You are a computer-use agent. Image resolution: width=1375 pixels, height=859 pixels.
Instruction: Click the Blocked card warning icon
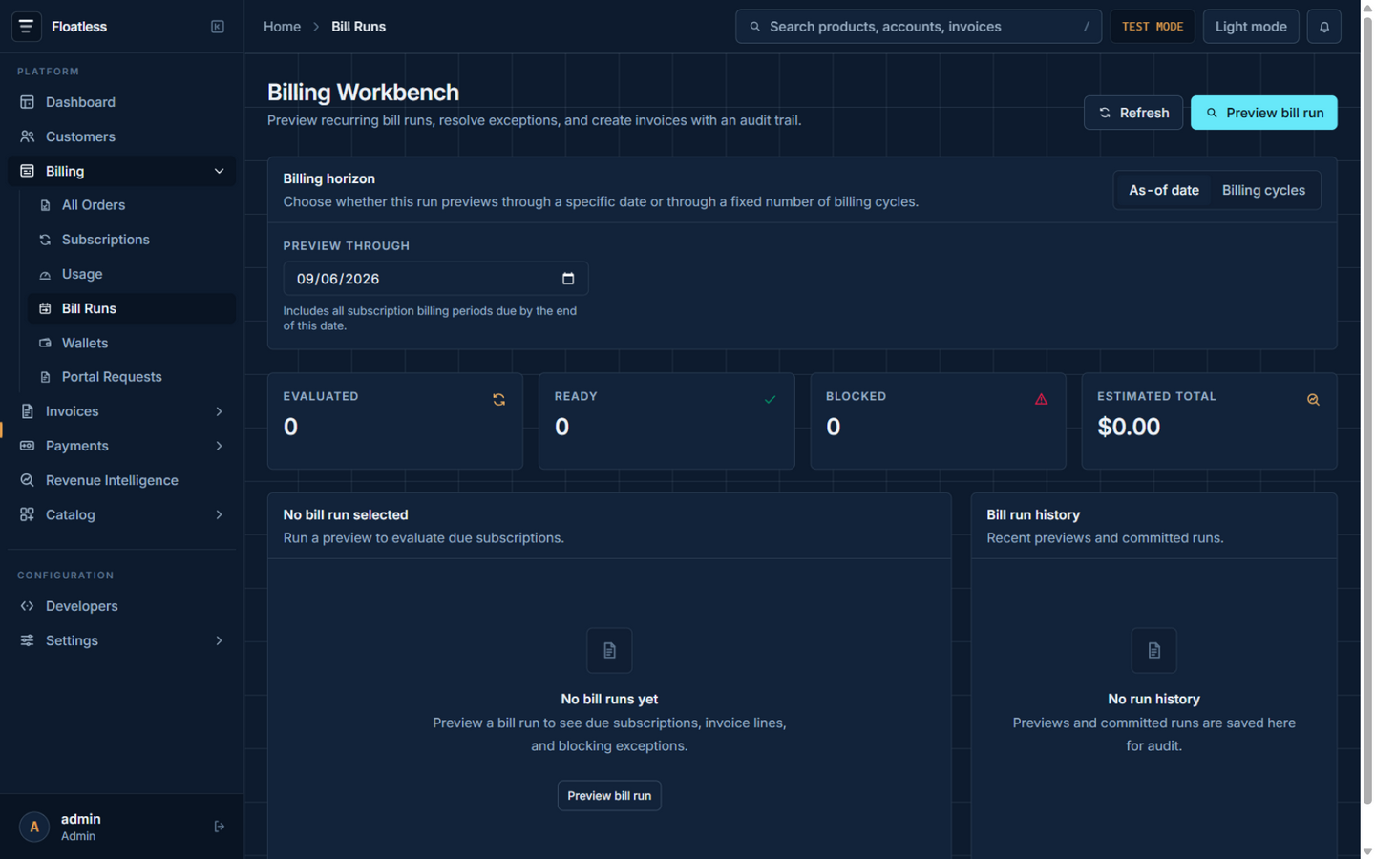coord(1041,400)
